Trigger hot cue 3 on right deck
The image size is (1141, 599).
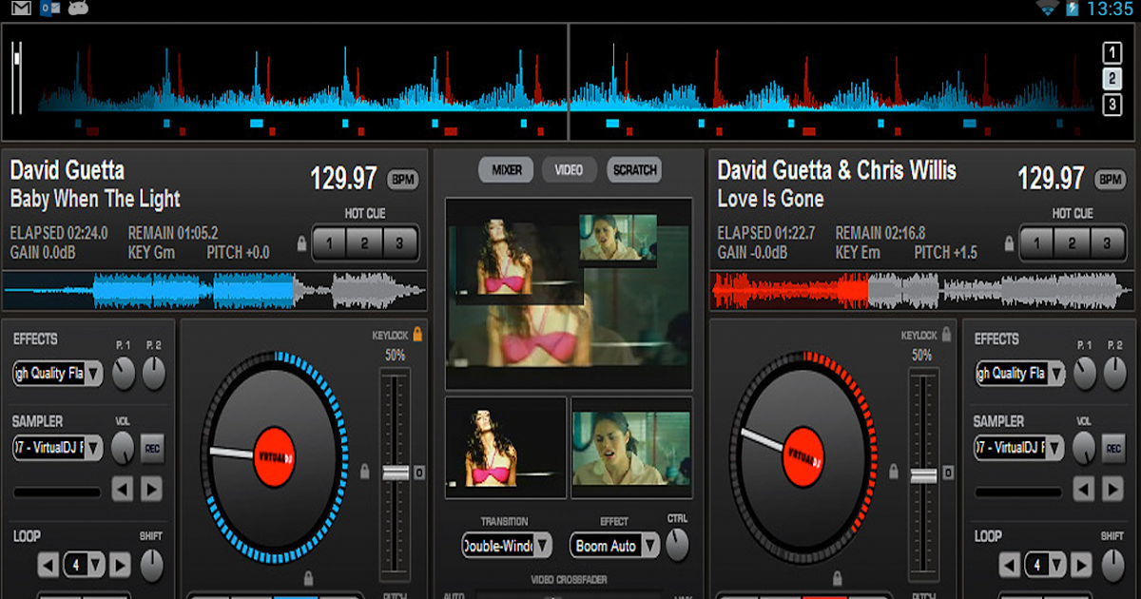(x=1108, y=243)
